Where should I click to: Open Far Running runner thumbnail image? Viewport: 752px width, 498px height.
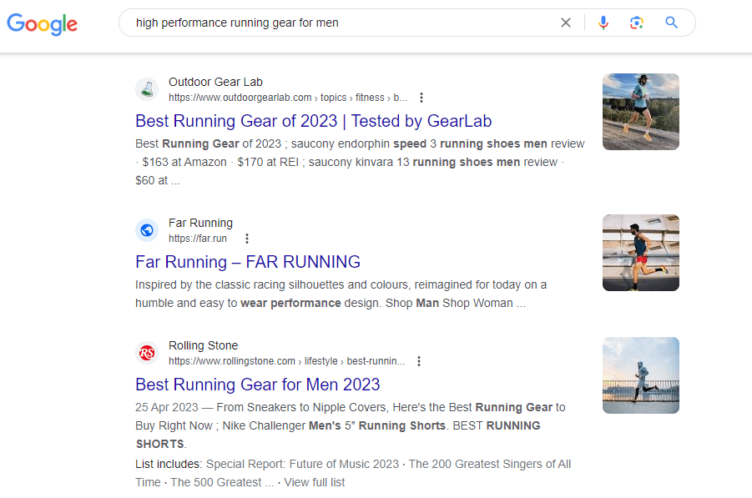click(641, 253)
